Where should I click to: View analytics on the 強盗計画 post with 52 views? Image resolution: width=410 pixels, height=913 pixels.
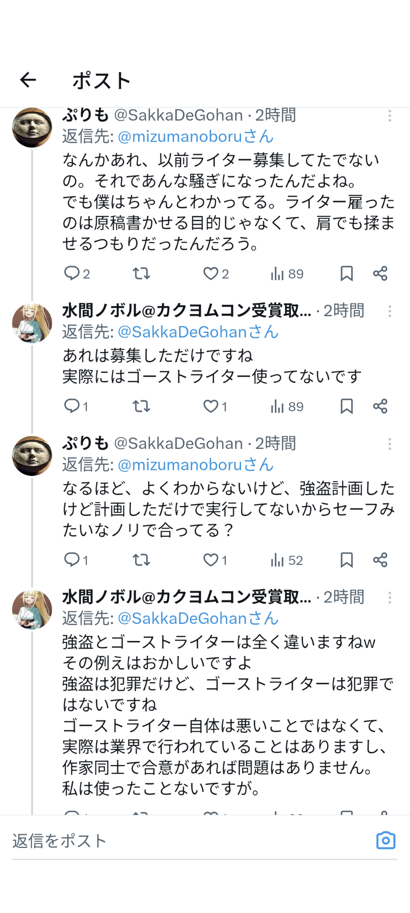pyautogui.click(x=286, y=560)
